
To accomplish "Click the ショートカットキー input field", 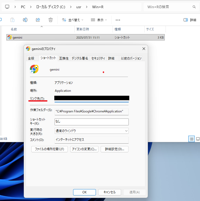I will point(91,122).
